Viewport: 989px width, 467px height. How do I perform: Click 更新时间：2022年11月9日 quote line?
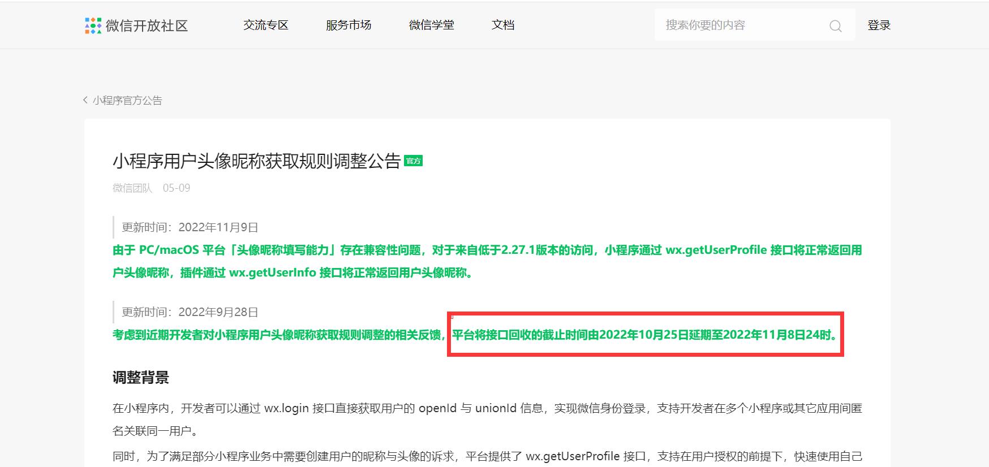click(x=190, y=227)
